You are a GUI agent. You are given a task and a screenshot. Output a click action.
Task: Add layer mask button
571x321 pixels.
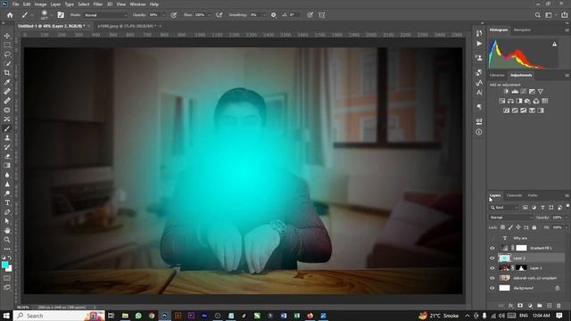point(520,306)
